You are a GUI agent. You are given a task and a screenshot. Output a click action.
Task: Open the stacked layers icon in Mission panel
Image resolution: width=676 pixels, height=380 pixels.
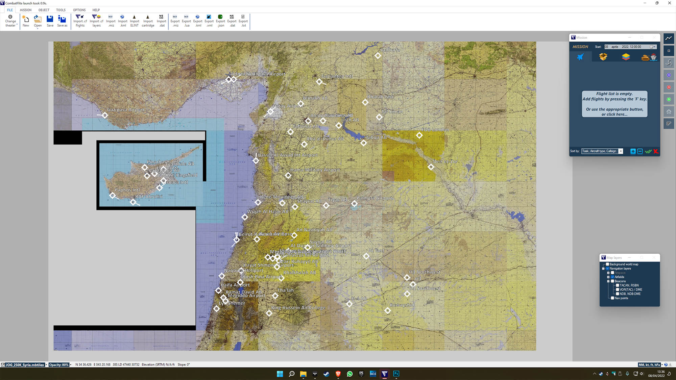pos(626,57)
